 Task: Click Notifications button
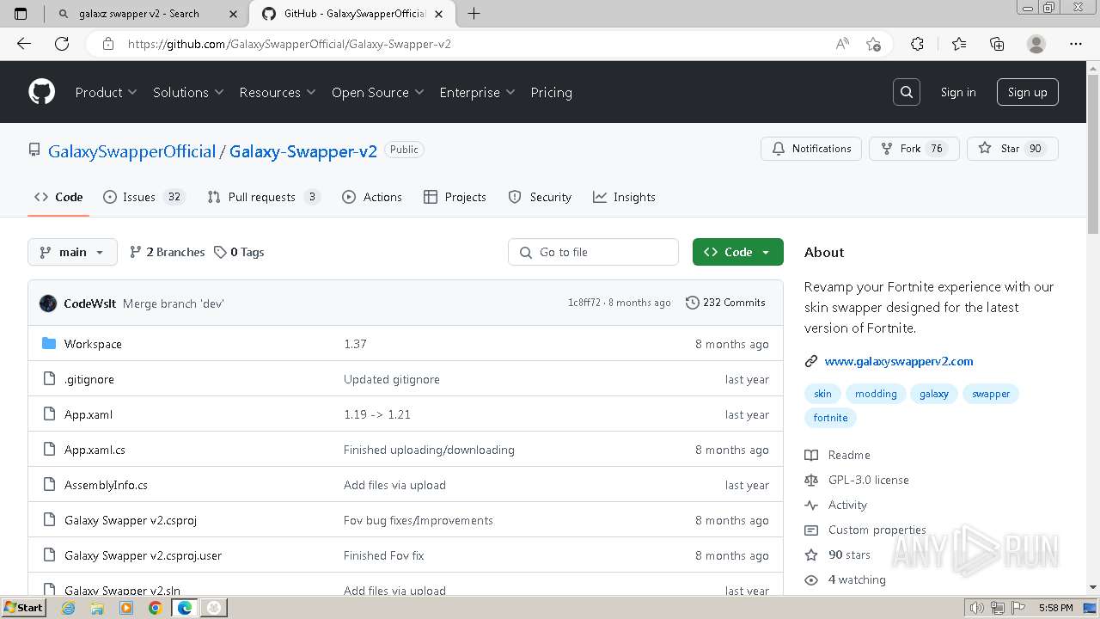tap(811, 149)
